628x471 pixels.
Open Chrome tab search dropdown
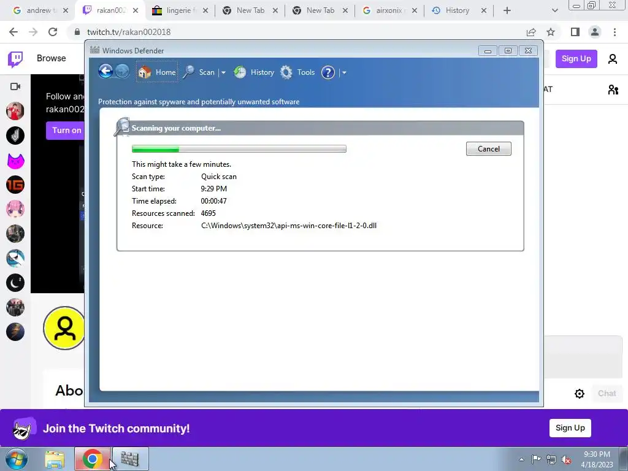554,11
